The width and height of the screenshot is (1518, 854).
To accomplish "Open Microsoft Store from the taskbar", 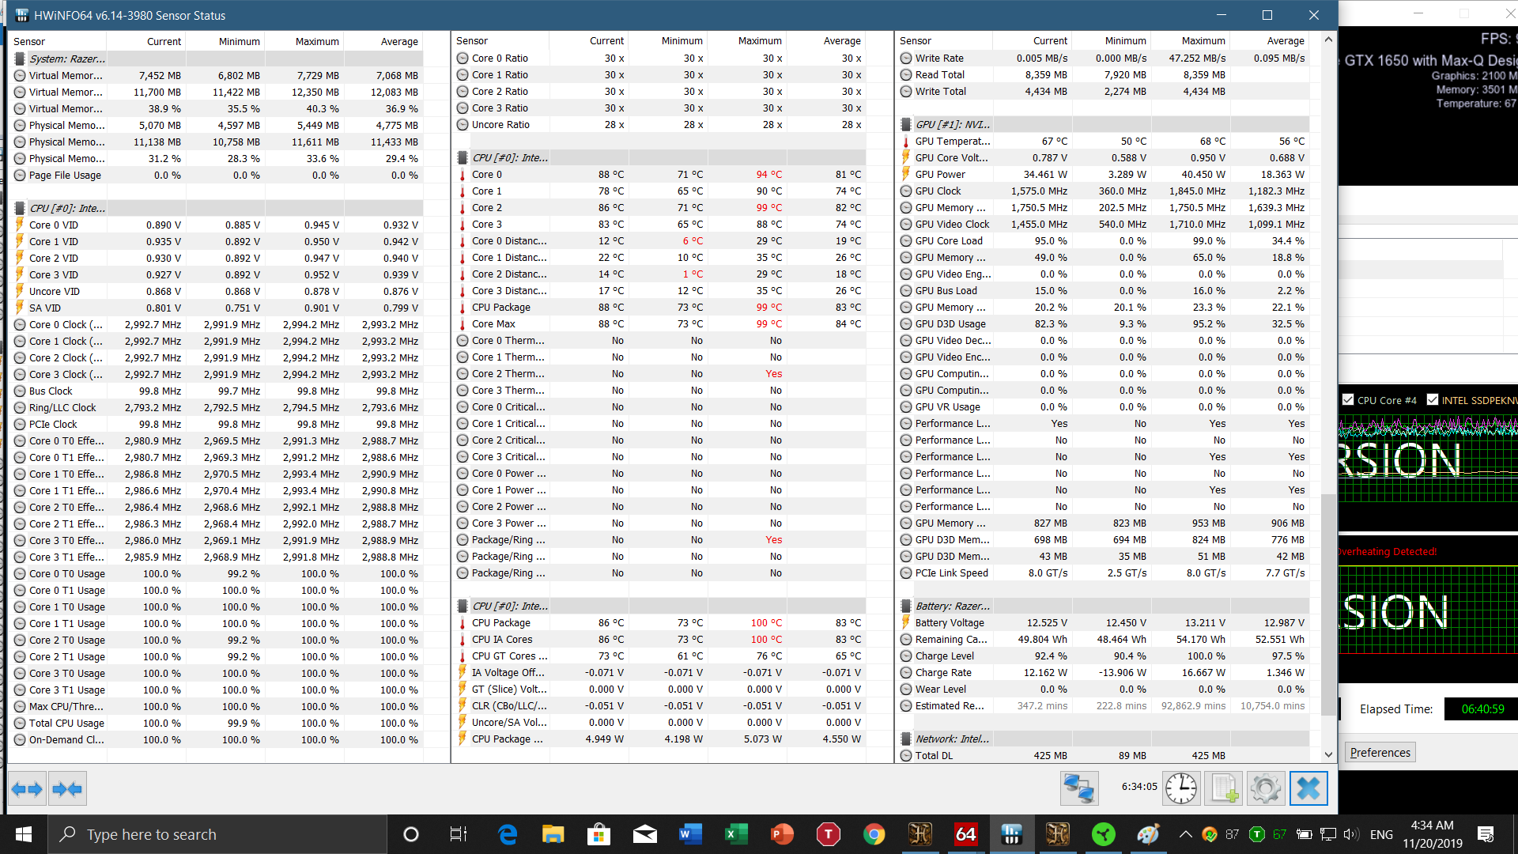I will (599, 834).
